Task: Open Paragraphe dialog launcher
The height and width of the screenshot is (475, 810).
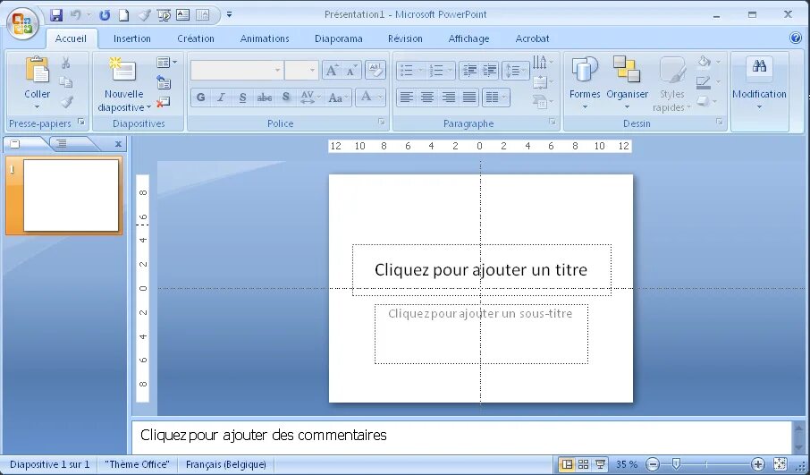Action: [x=553, y=122]
